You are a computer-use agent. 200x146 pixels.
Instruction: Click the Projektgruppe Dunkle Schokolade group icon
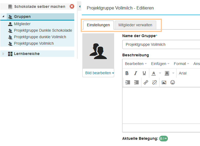[10, 31]
